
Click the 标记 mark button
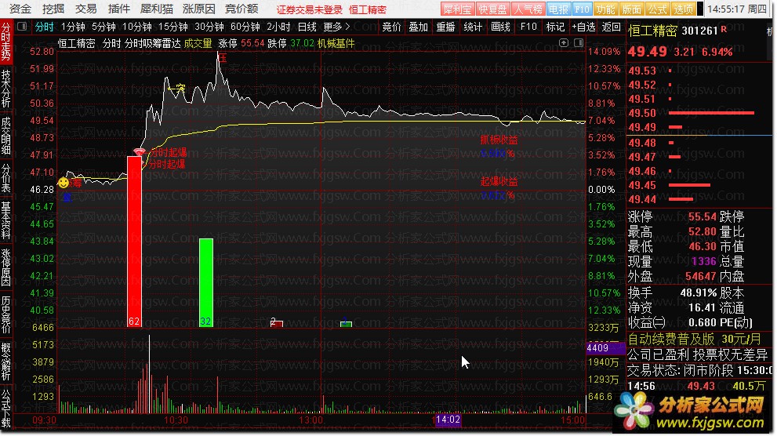click(x=555, y=27)
